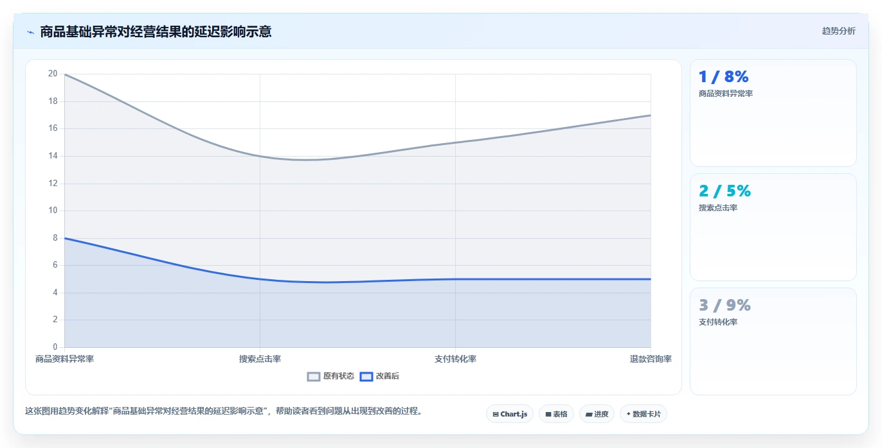Click the 原有状态 legend text
Image resolution: width=882 pixels, height=448 pixels.
click(339, 376)
